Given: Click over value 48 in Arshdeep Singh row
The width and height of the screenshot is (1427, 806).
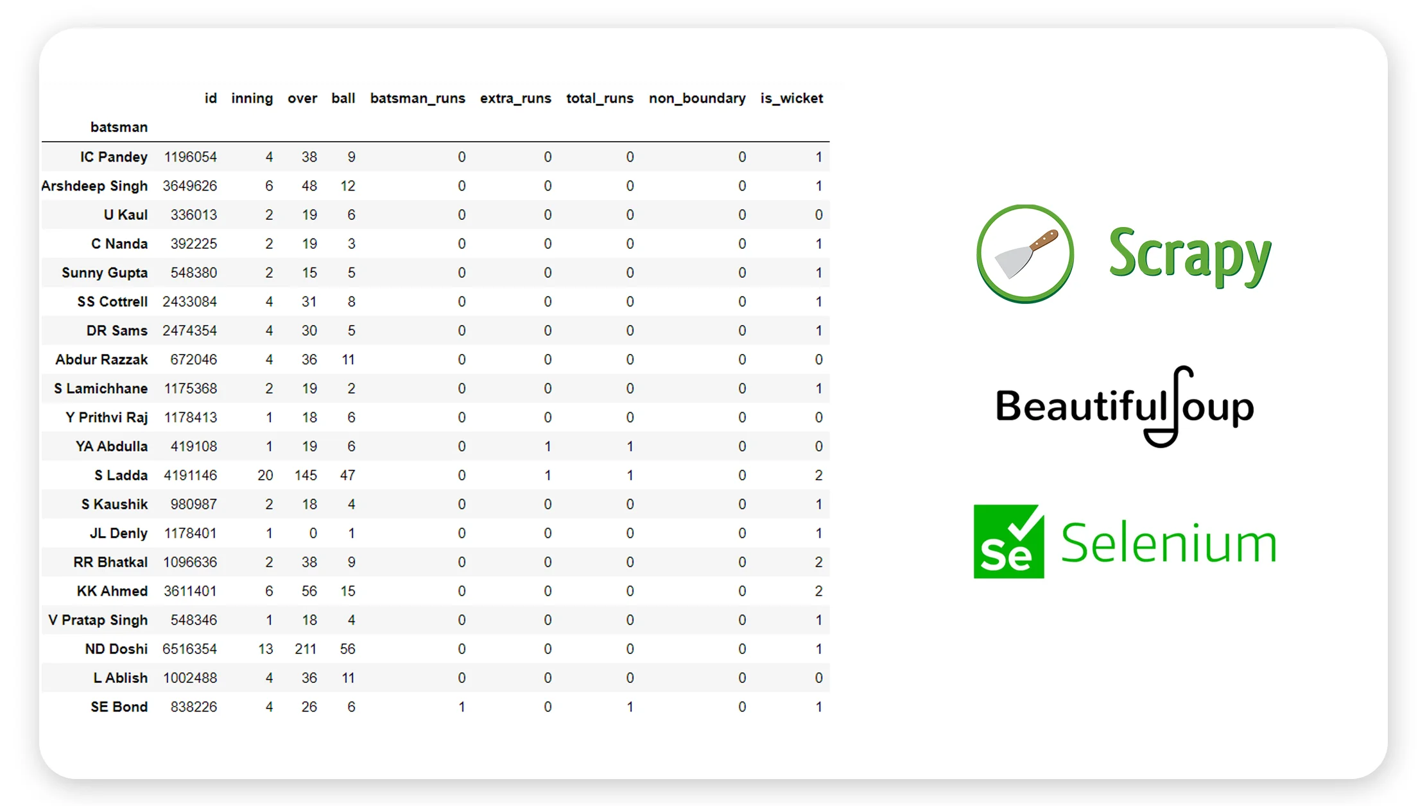Looking at the screenshot, I should [x=309, y=186].
